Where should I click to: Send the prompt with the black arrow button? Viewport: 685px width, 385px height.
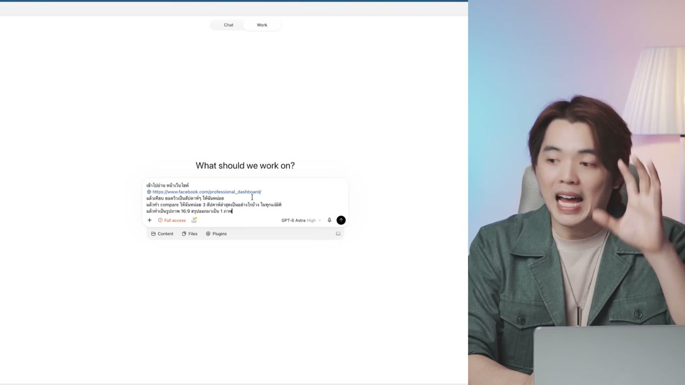click(341, 220)
